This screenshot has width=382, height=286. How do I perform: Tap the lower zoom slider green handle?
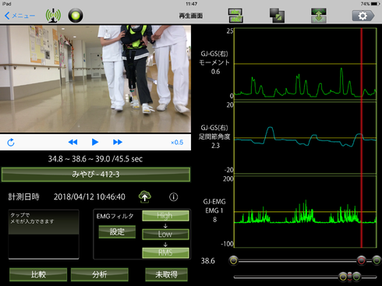point(357,277)
